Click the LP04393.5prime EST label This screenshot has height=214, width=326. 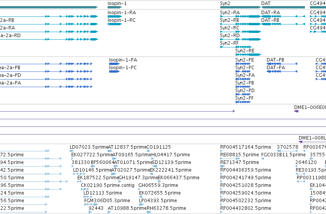[x=158, y=201]
